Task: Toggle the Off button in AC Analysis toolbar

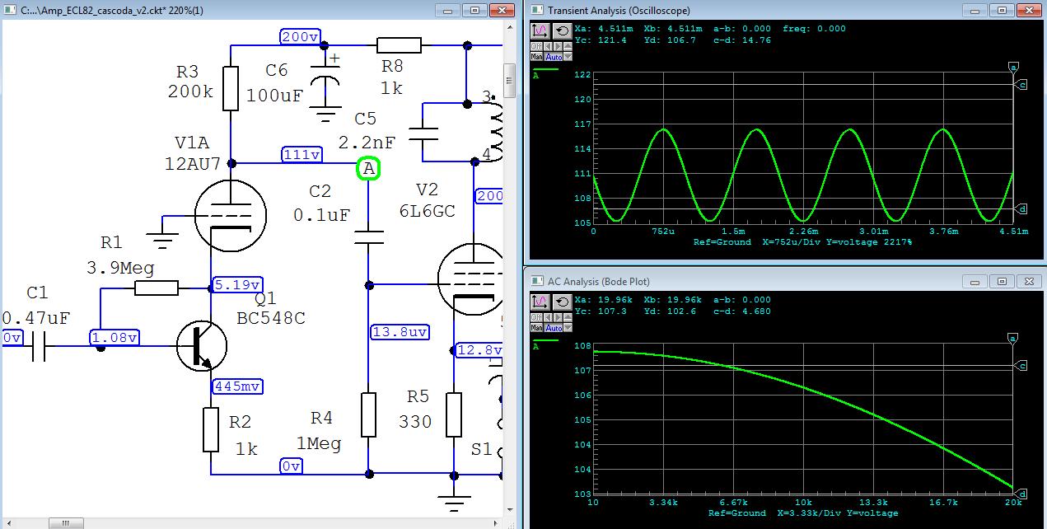Action: 536,317
